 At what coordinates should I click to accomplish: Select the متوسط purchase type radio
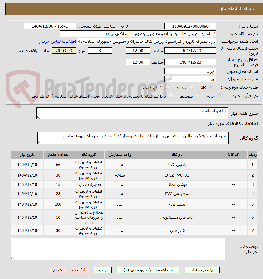click(198, 95)
